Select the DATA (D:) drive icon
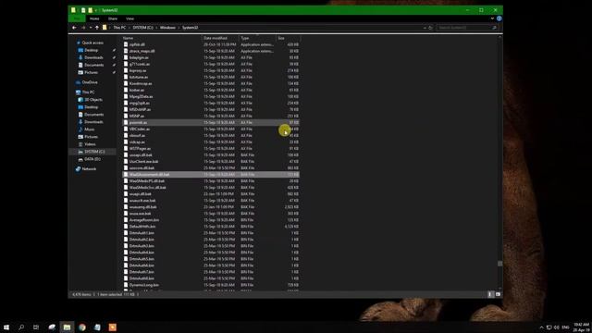Viewport: 592px width, 333px height. [x=80, y=159]
